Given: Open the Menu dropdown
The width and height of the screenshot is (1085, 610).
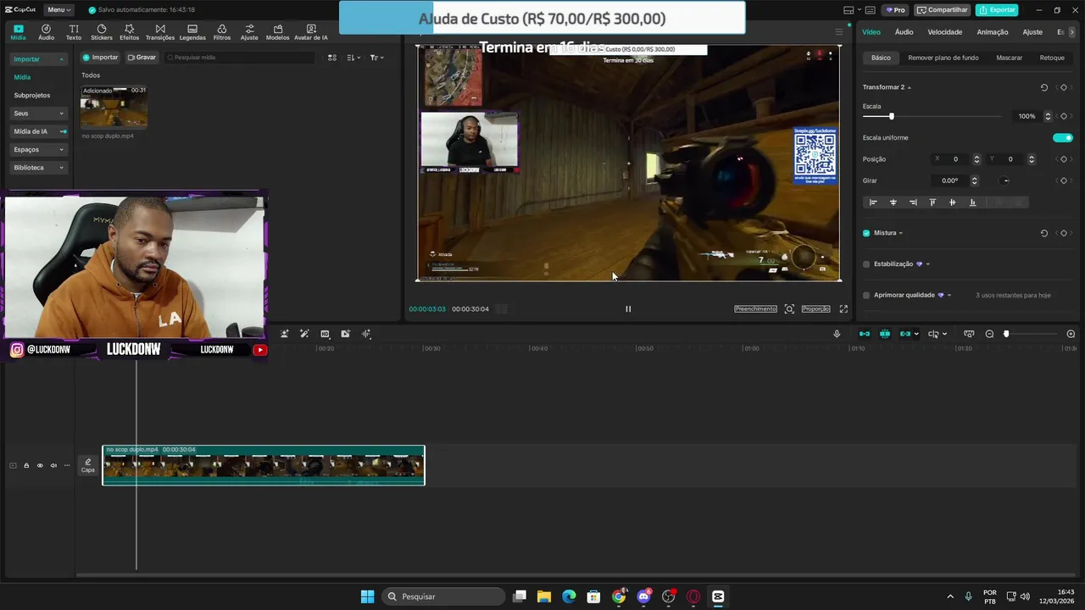Looking at the screenshot, I should 58,10.
